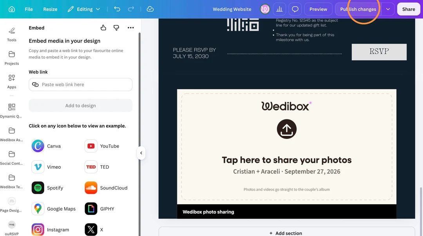Open the comments speech bubble
This screenshot has height=236, width=423.
tap(295, 9)
